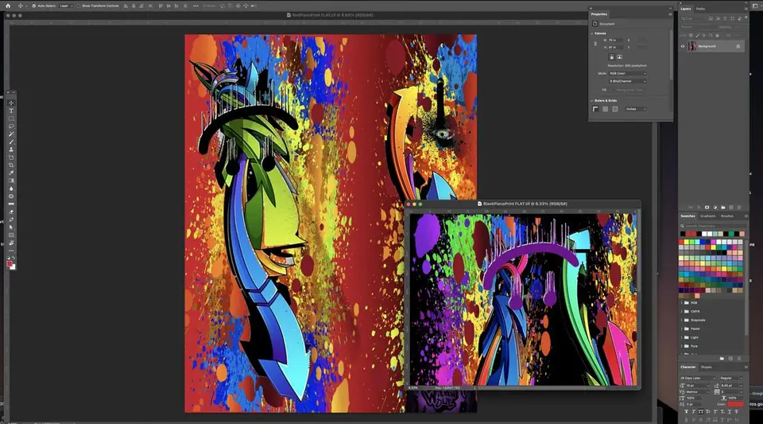Go to the Home screen icon
This screenshot has height=424, width=763.
pyautogui.click(x=8, y=6)
